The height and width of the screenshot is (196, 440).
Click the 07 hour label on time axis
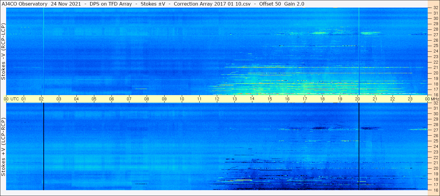click(x=129, y=99)
